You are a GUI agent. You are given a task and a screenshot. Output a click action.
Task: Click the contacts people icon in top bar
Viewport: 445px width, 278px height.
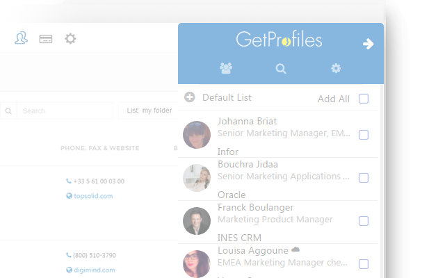[21, 39]
